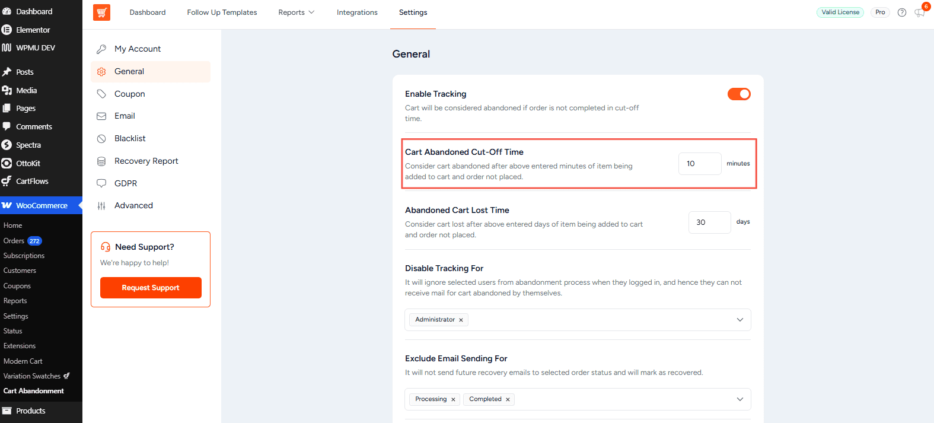Click the WooCommerce logo icon in sidebar
This screenshot has height=423, width=934.
pos(7,205)
